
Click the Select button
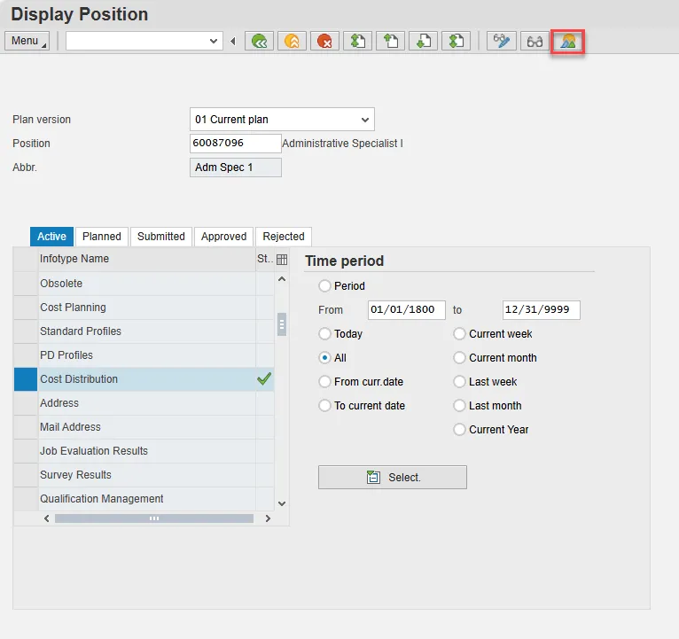click(x=393, y=477)
